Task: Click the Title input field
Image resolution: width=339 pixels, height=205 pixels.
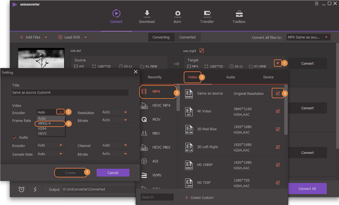Action: 70,93
